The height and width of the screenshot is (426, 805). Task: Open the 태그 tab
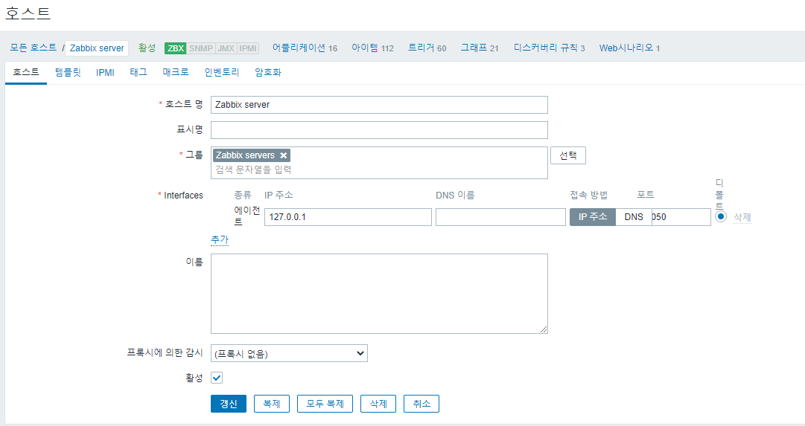pos(138,72)
